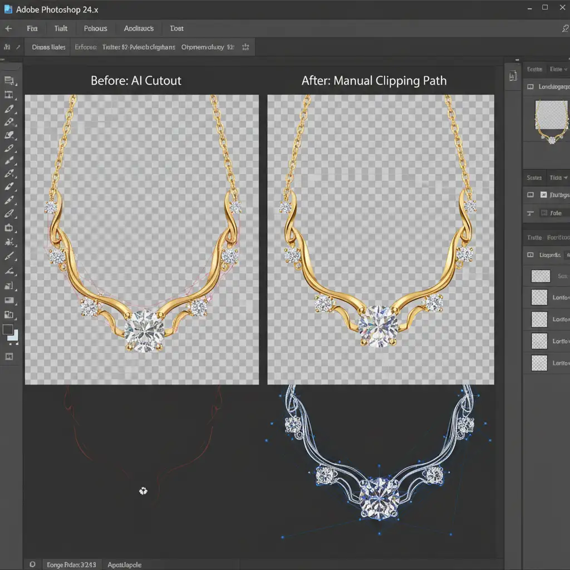Open the Fate field in the right panel
The width and height of the screenshot is (570, 570).
(x=556, y=213)
